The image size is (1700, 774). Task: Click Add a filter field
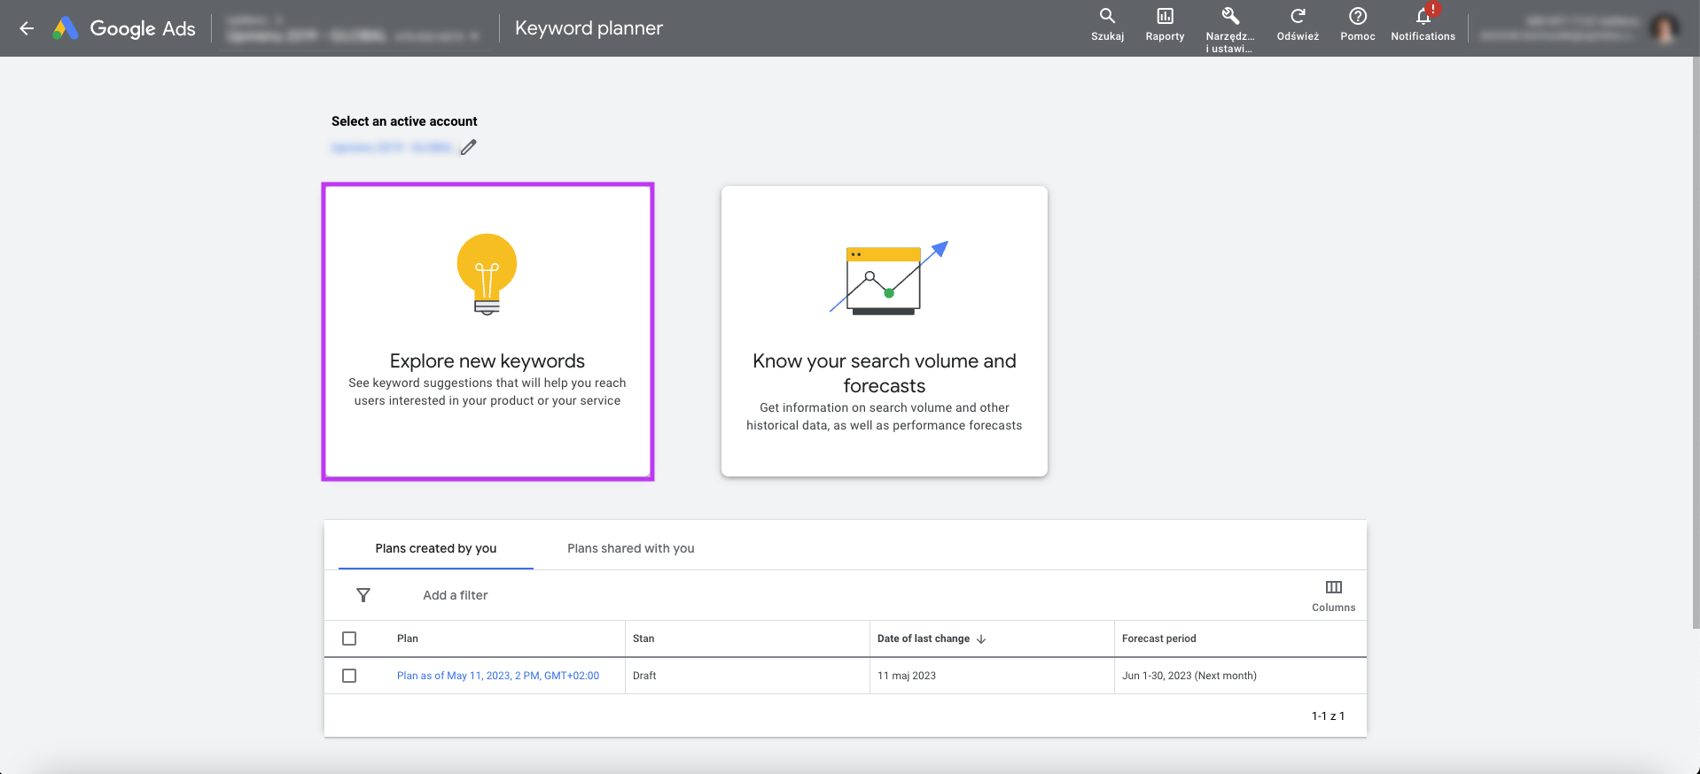[x=456, y=595]
